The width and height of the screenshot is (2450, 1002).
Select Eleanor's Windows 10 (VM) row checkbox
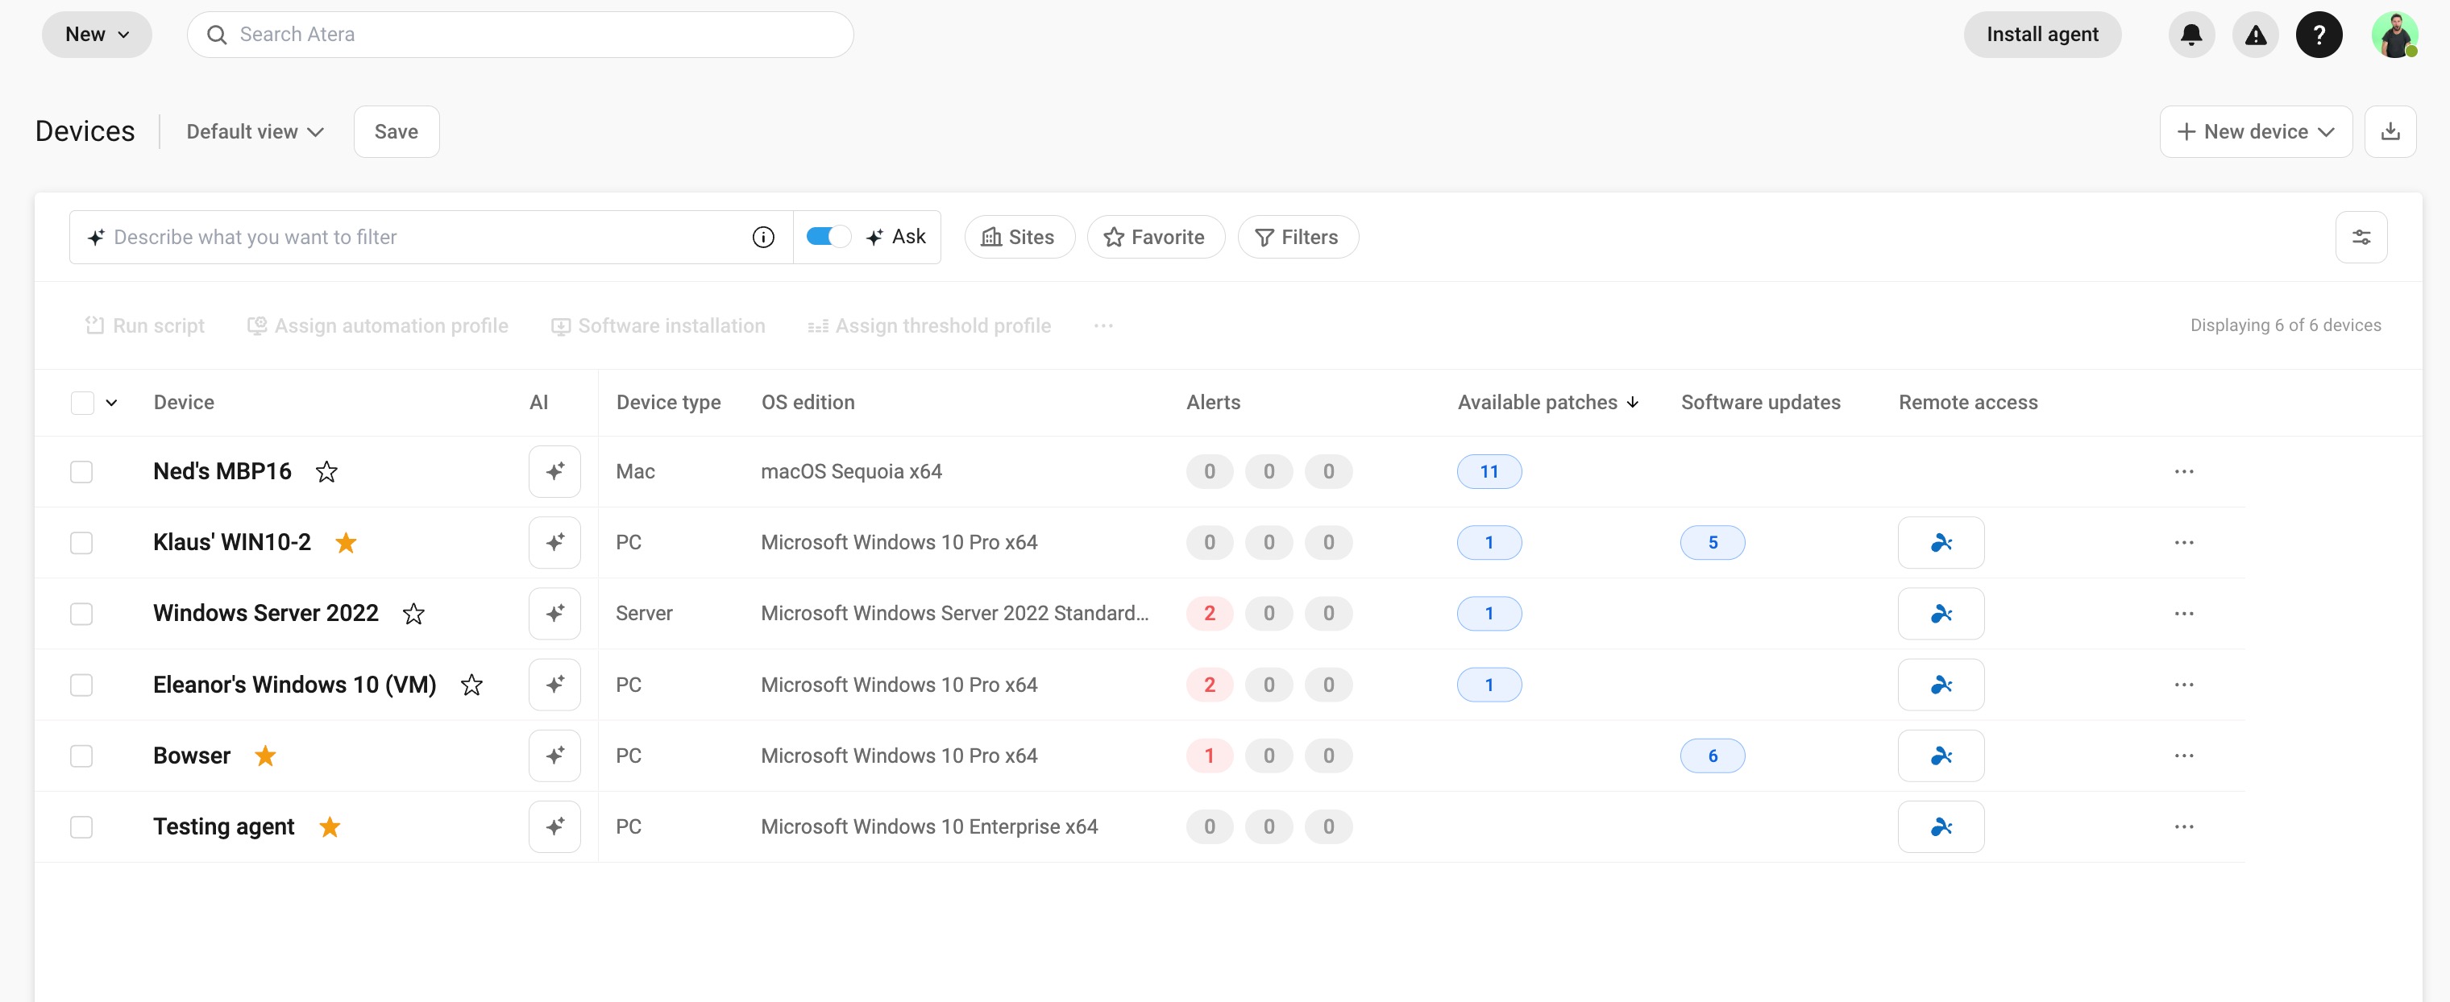tap(81, 685)
